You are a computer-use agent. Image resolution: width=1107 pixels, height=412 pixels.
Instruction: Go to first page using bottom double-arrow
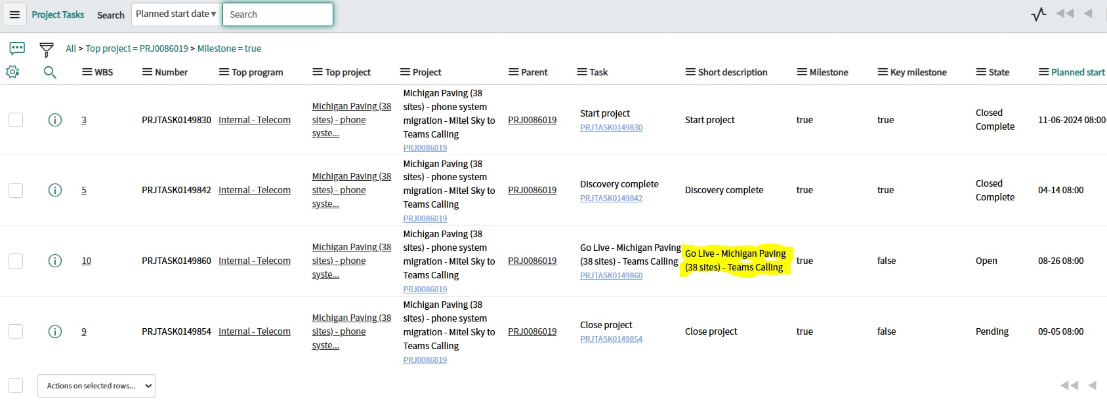1069,385
